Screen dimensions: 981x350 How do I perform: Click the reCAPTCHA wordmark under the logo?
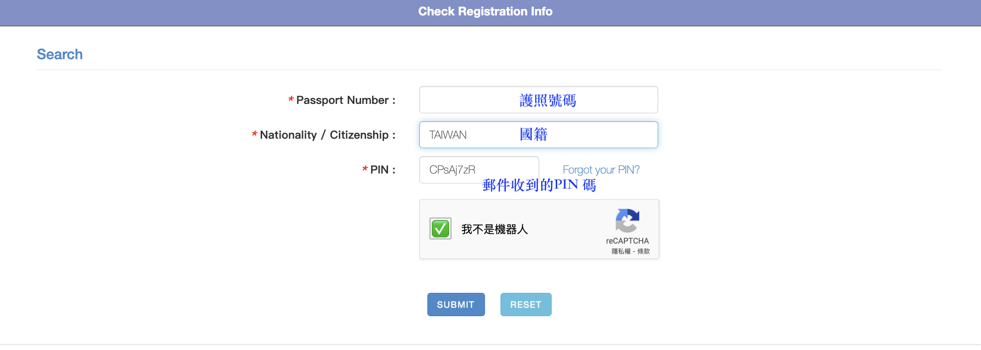point(627,241)
